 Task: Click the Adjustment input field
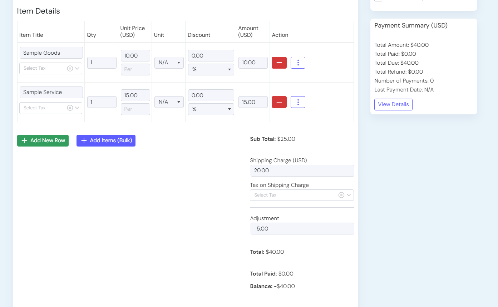pyautogui.click(x=302, y=229)
